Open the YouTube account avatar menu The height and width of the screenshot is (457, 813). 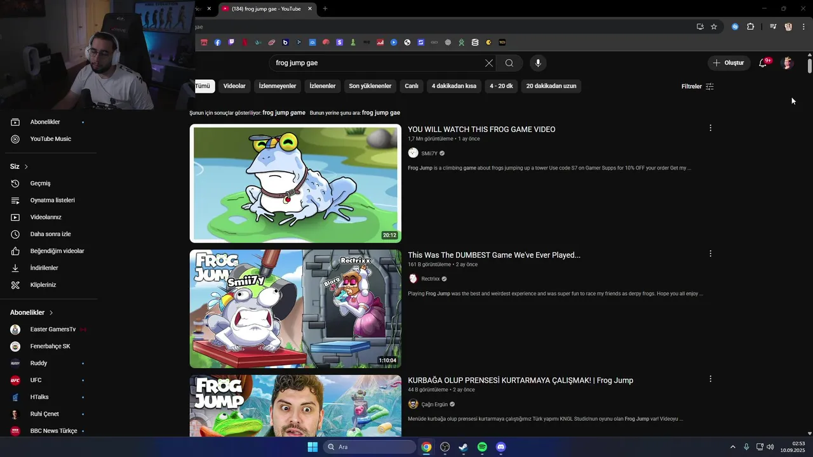[x=788, y=63]
